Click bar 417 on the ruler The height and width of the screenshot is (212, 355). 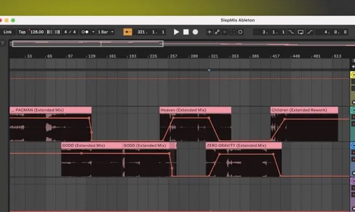tap(276, 56)
